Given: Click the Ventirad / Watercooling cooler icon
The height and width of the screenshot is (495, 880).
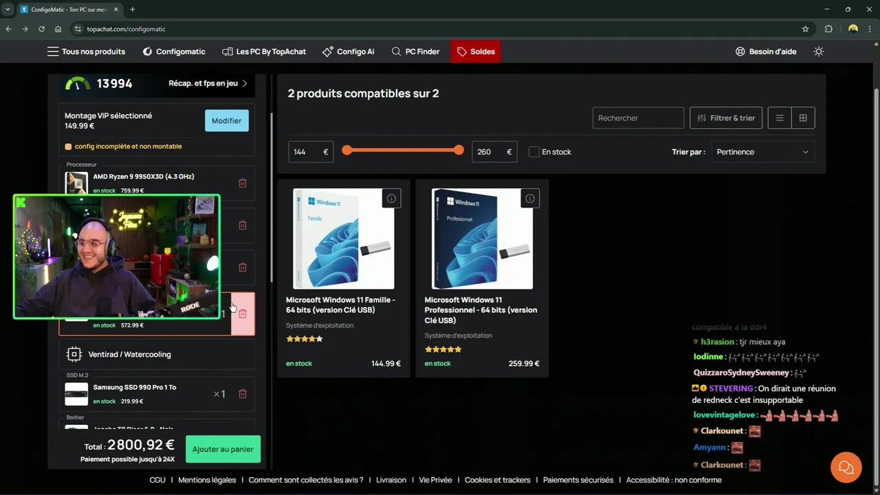Looking at the screenshot, I should (74, 354).
